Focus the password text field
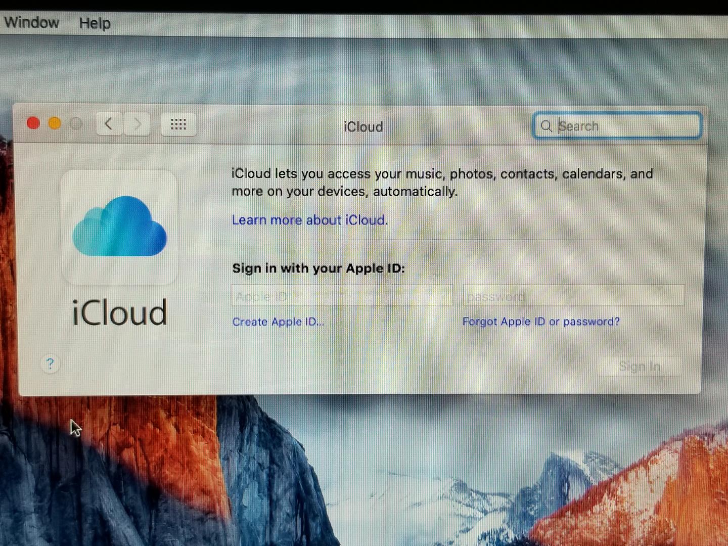Image resolution: width=728 pixels, height=546 pixels. click(x=573, y=296)
